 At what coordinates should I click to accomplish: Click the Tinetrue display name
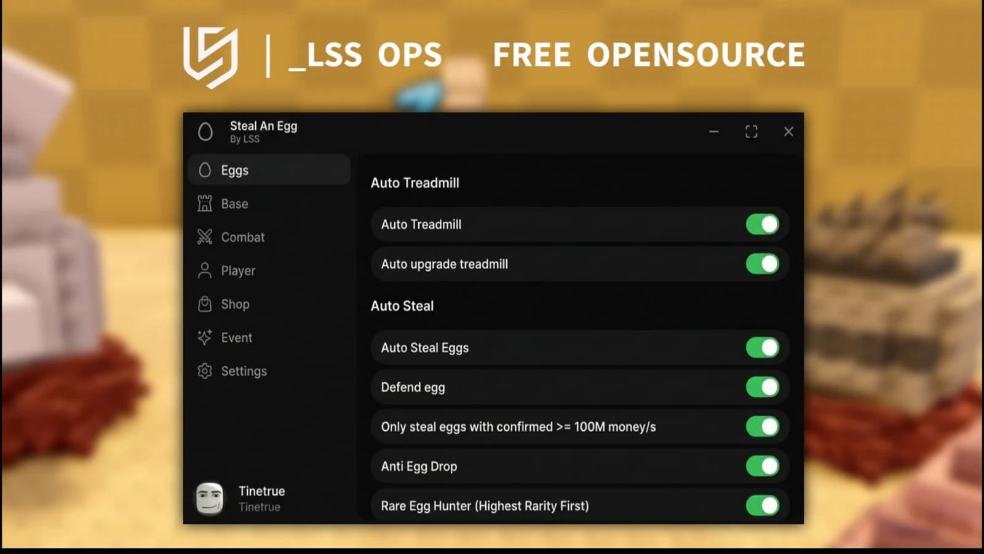pyautogui.click(x=262, y=491)
